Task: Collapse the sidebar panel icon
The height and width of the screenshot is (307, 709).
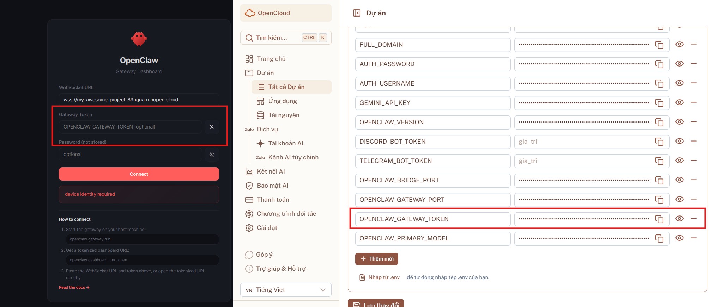Action: 357,13
